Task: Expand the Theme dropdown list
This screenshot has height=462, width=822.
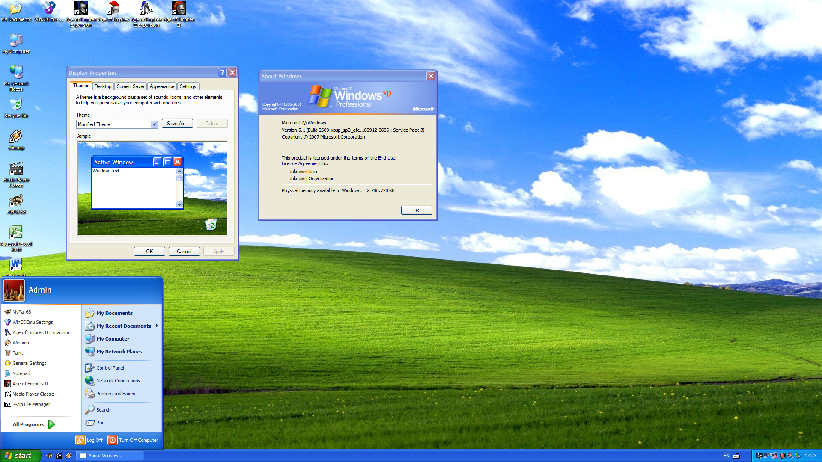Action: [x=154, y=124]
